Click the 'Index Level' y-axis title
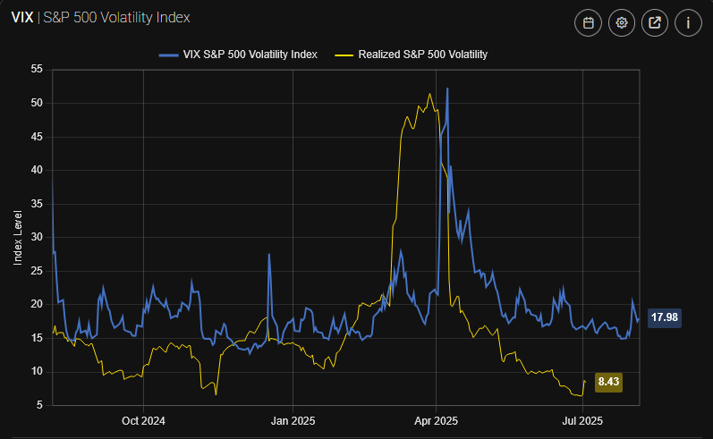 [x=18, y=238]
